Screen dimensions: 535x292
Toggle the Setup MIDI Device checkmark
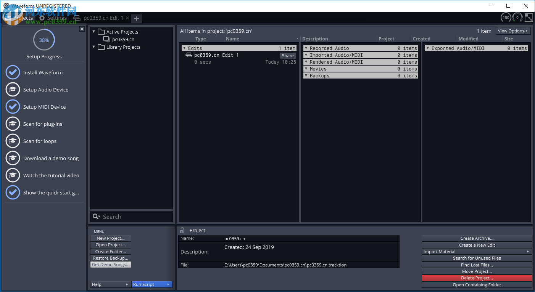click(13, 107)
